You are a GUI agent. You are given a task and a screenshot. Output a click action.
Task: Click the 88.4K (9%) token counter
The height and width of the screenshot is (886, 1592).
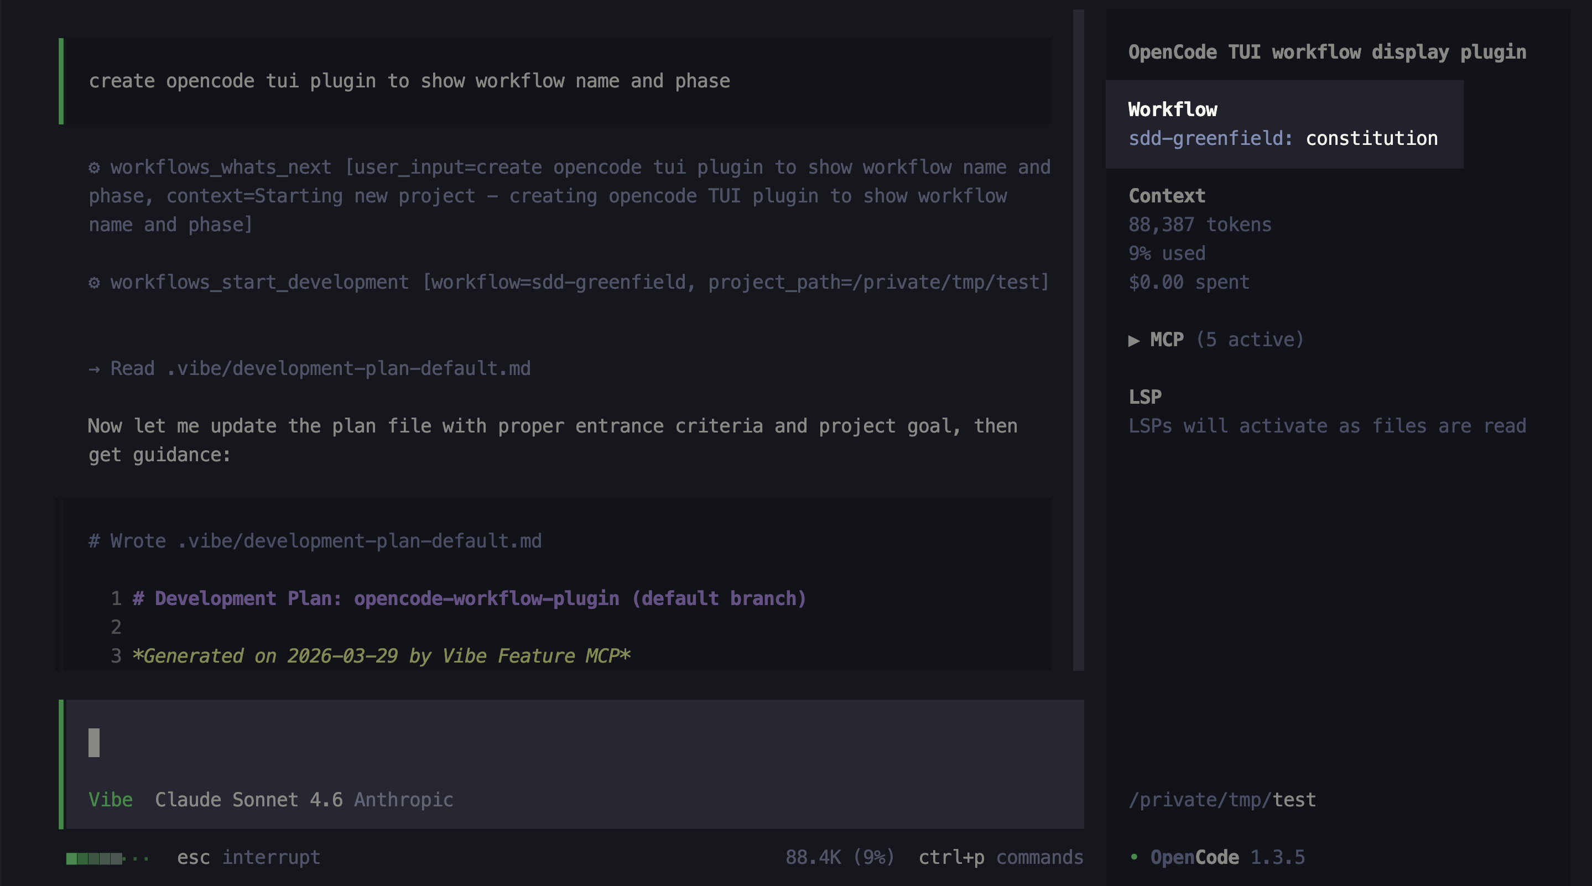pyautogui.click(x=840, y=858)
